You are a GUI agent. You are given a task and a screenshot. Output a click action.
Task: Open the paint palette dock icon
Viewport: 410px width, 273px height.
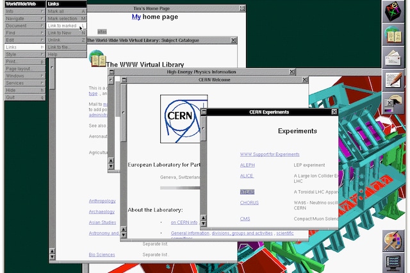pyautogui.click(x=393, y=240)
